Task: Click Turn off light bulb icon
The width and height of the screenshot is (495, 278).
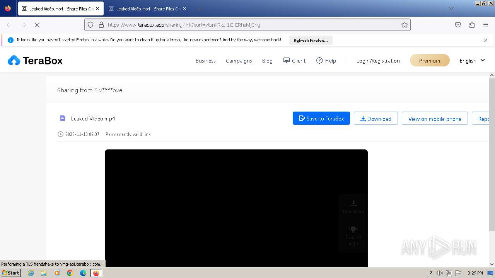Action: pos(353,229)
